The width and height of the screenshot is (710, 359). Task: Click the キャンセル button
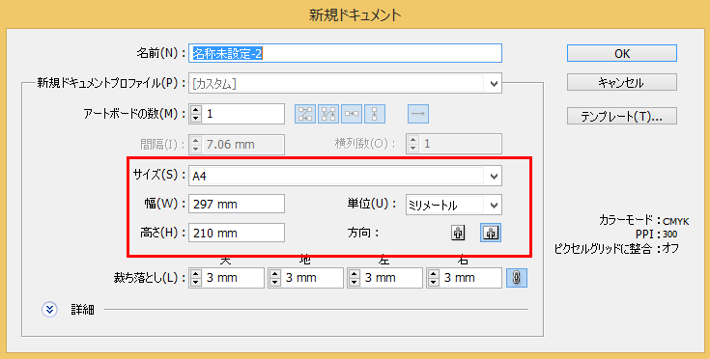tap(622, 82)
